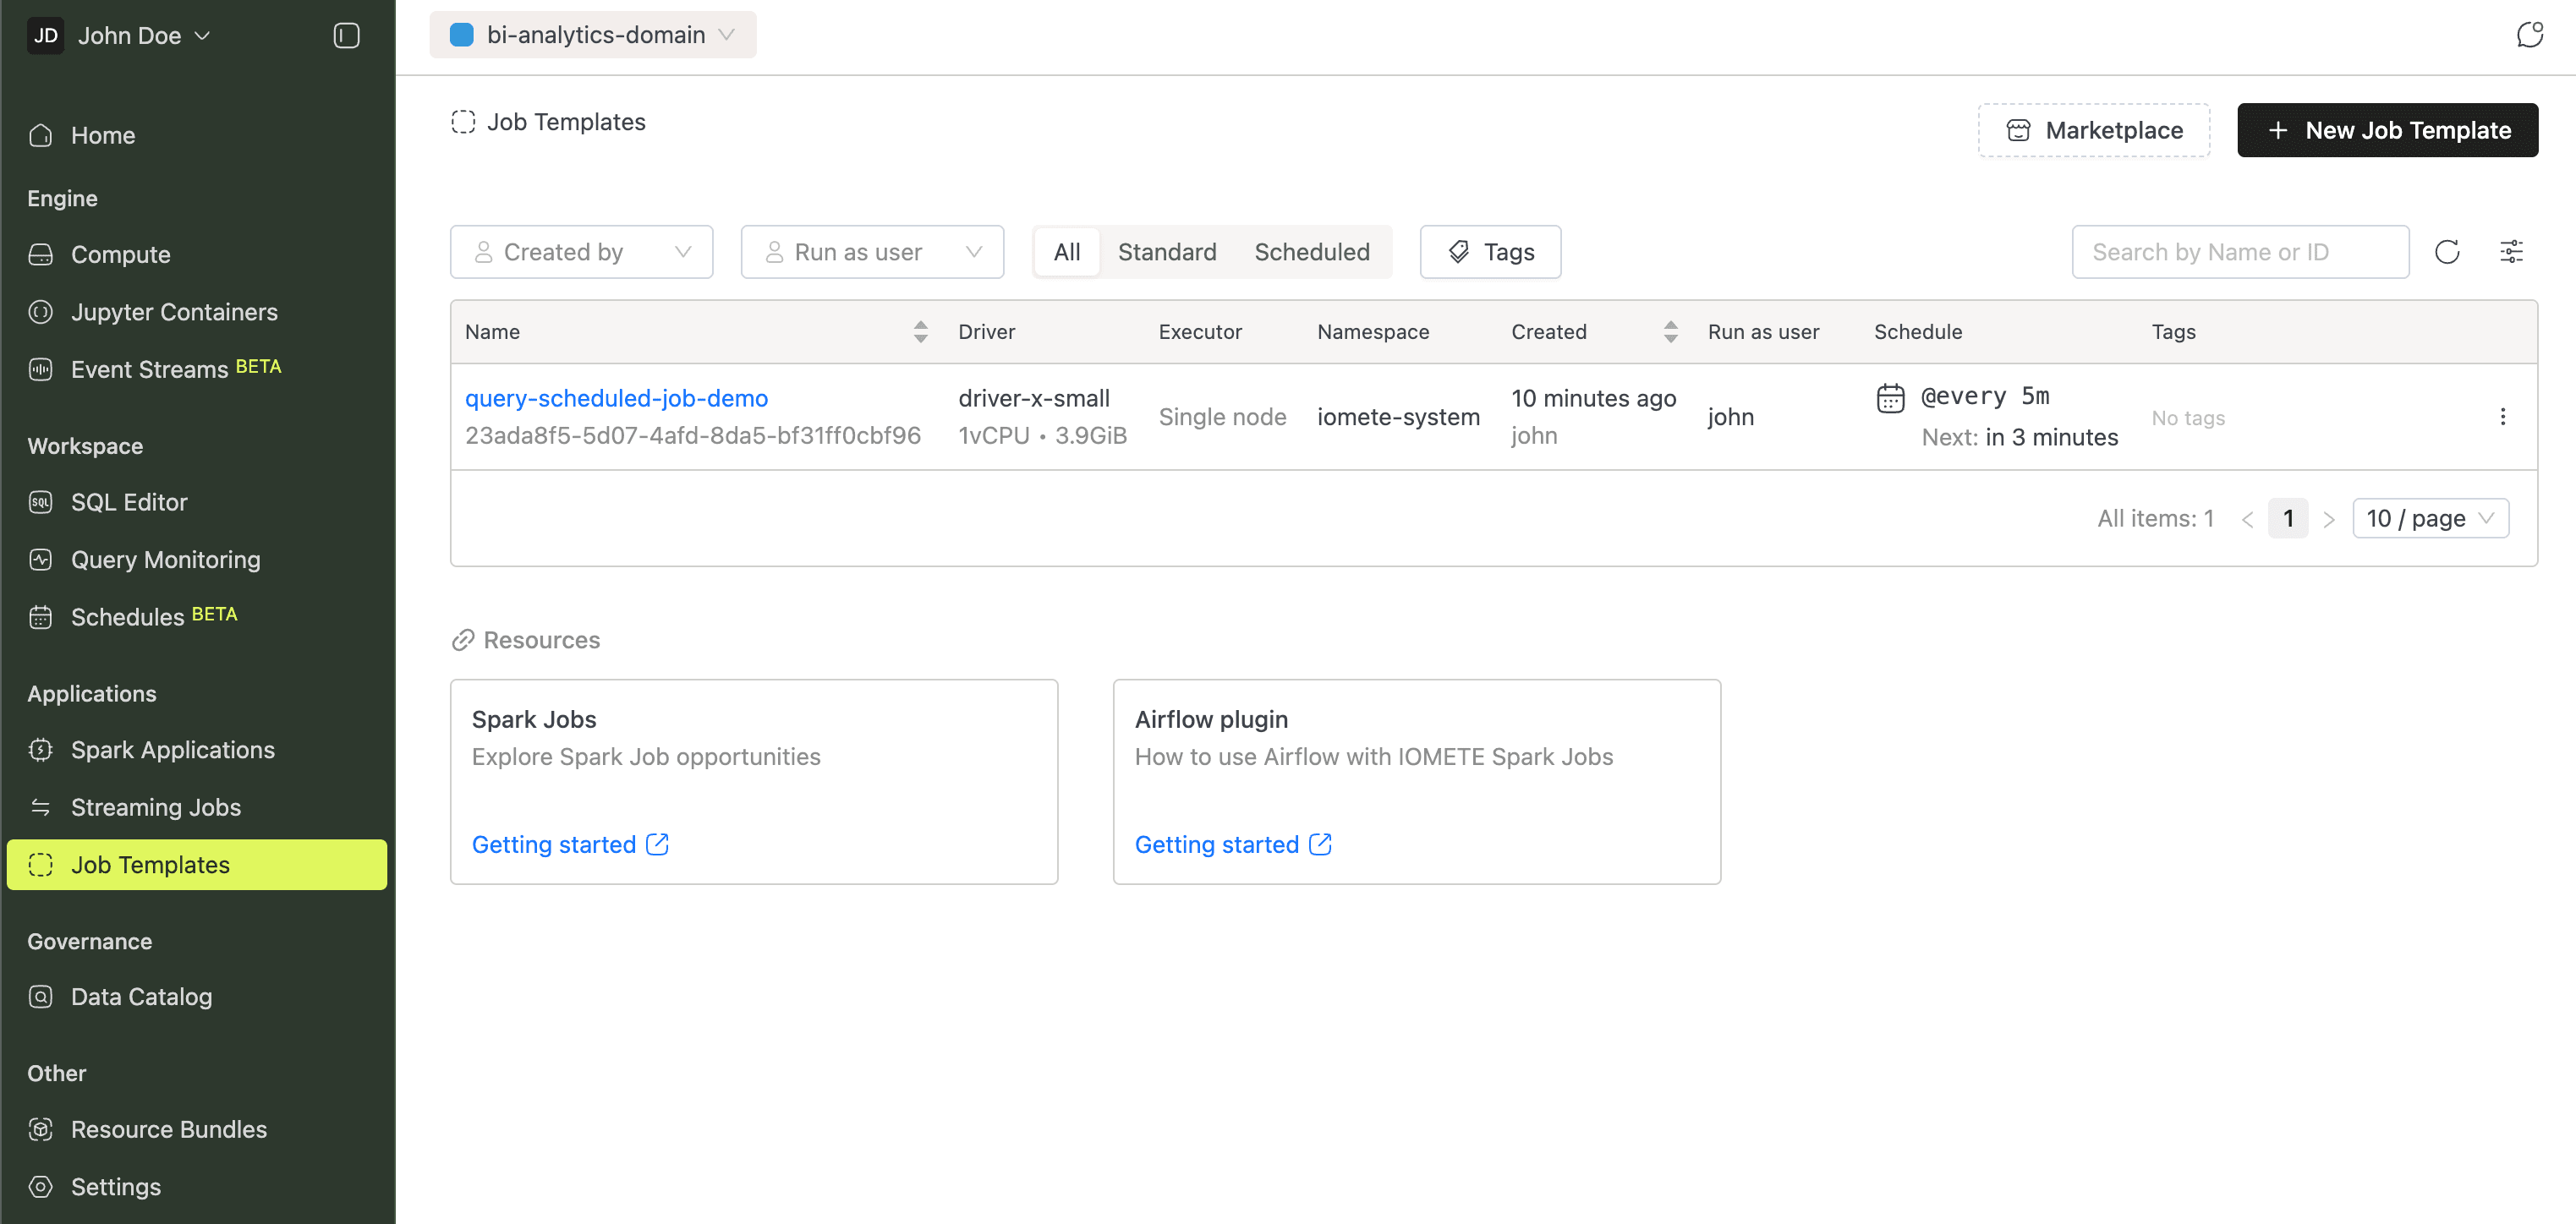Select the Query Monitoring icon

coord(40,560)
